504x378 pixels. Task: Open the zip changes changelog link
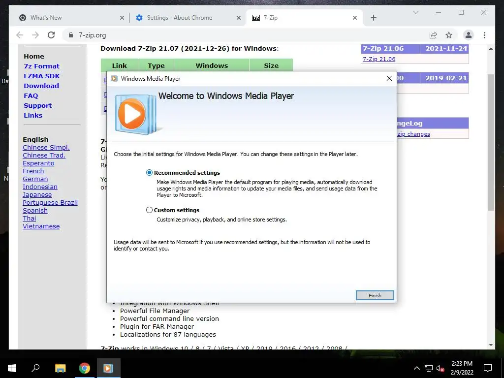click(x=413, y=134)
